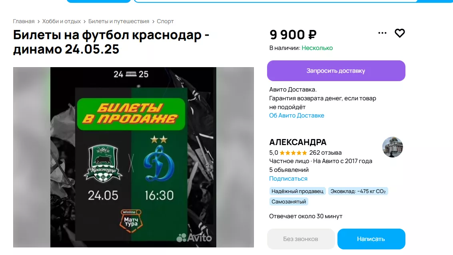453x255 pixels.
Task: Open seller Александра's avatar photo
Action: point(392,147)
